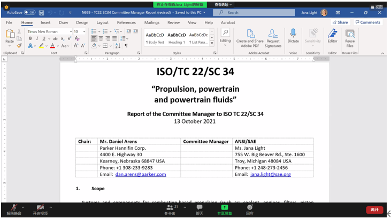Toggle the AutoSave switch
Screen dimensions: 391x219
(x=29, y=12)
